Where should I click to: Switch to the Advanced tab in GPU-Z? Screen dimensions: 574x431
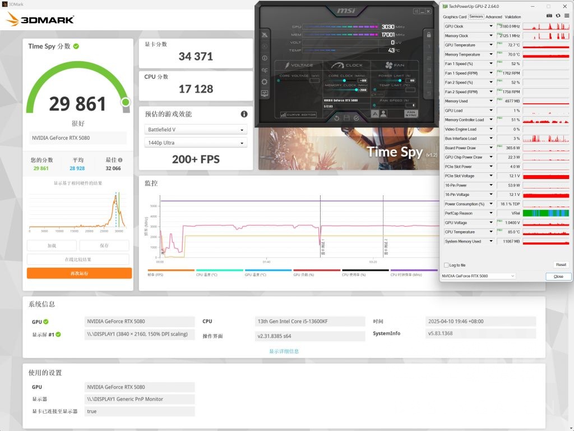[494, 17]
